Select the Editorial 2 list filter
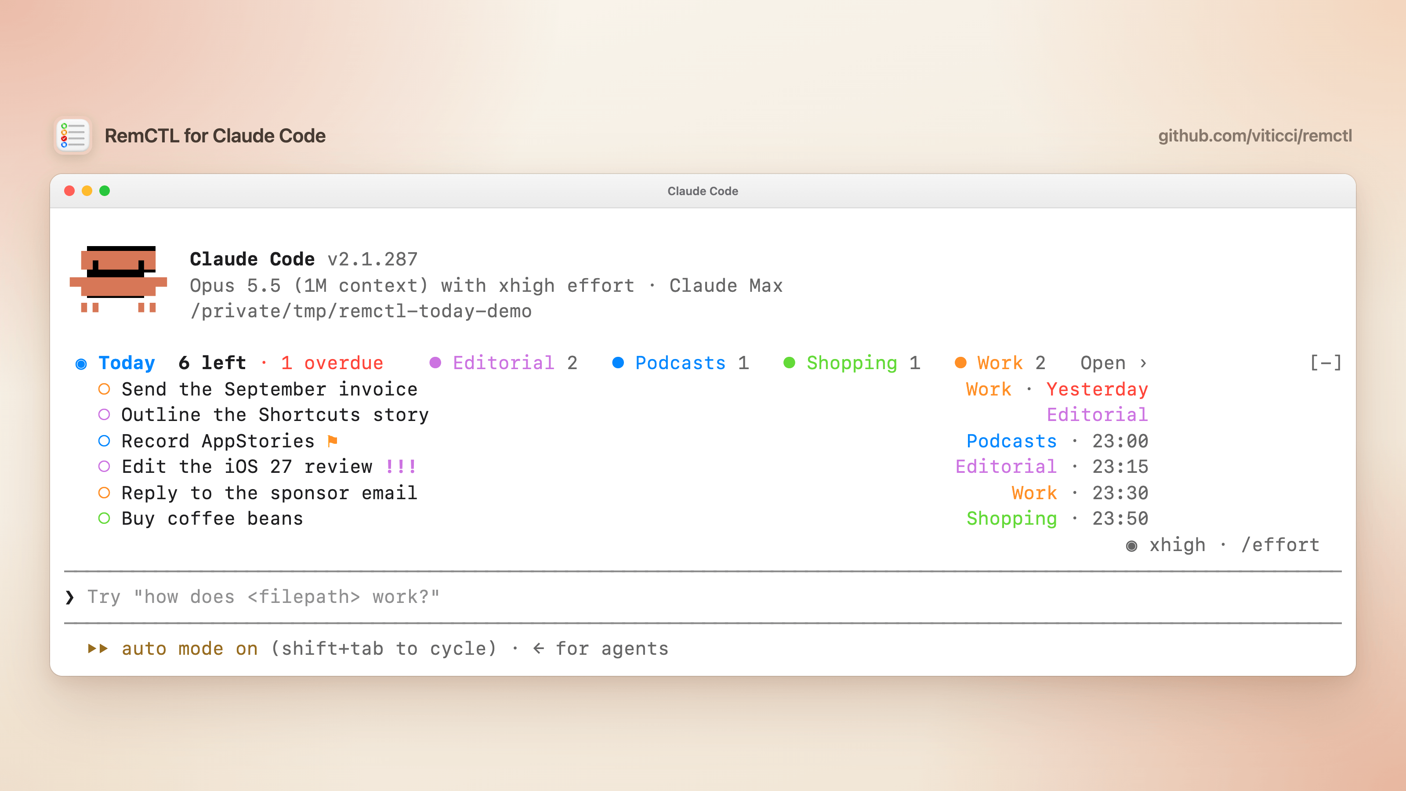Screen dimensions: 1406x791 (504, 363)
